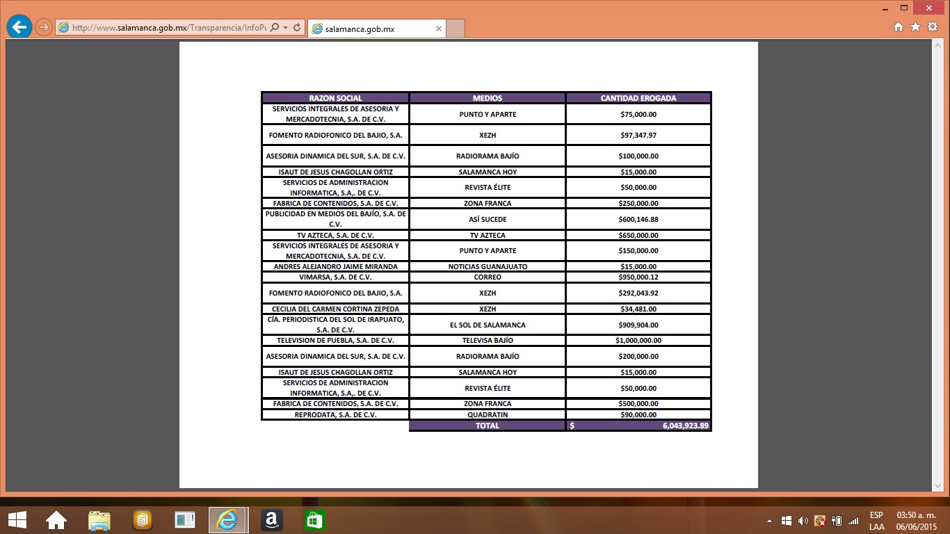Image resolution: width=950 pixels, height=534 pixels.
Task: Click CECILIA DEL CARMEN CORTINA ZEPEDA cell
Action: (x=335, y=309)
